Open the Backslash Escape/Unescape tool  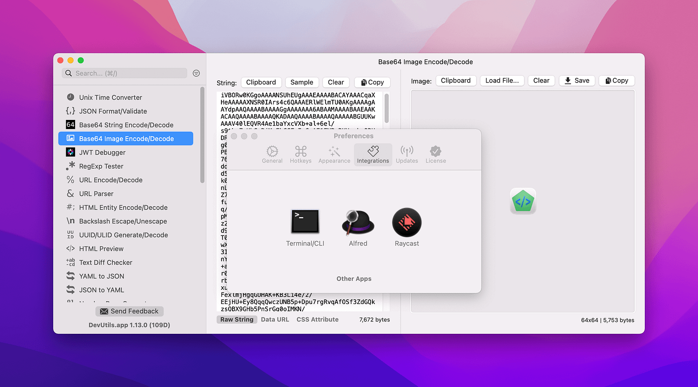(x=126, y=221)
